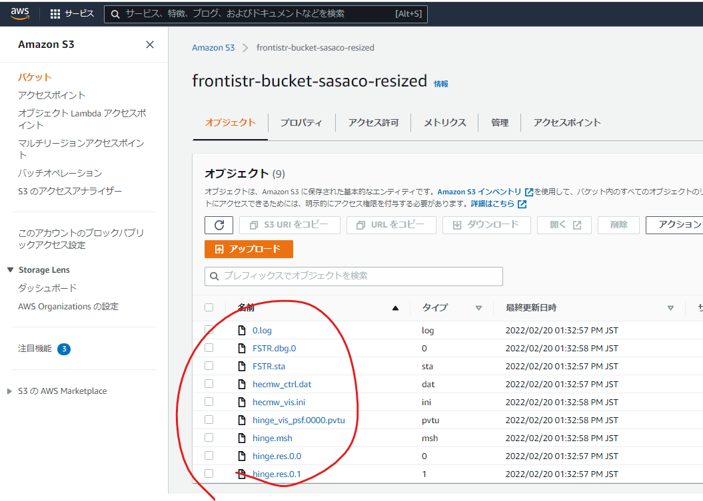Viewport: 703px width, 501px height.
Task: Check the box for hecmw_ctrl.dat
Action: click(x=209, y=384)
